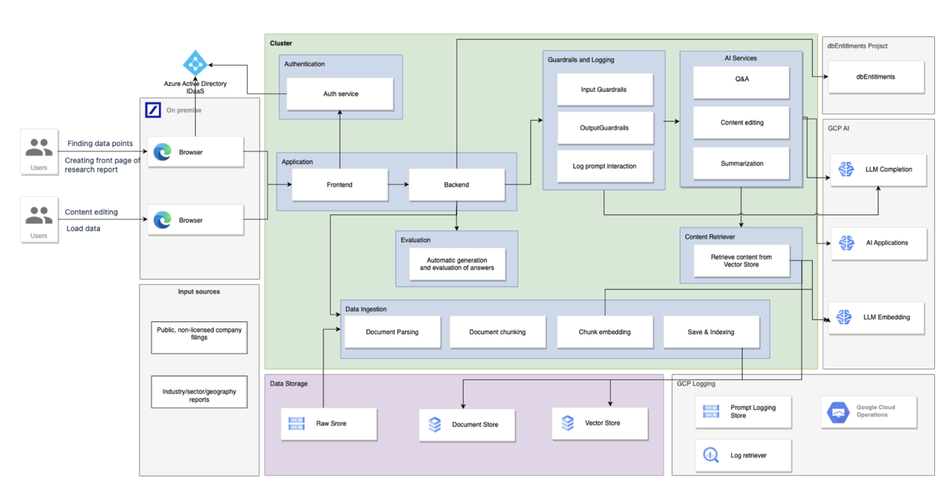
Task: Click the LLM Completion brain icon
Action: [846, 169]
